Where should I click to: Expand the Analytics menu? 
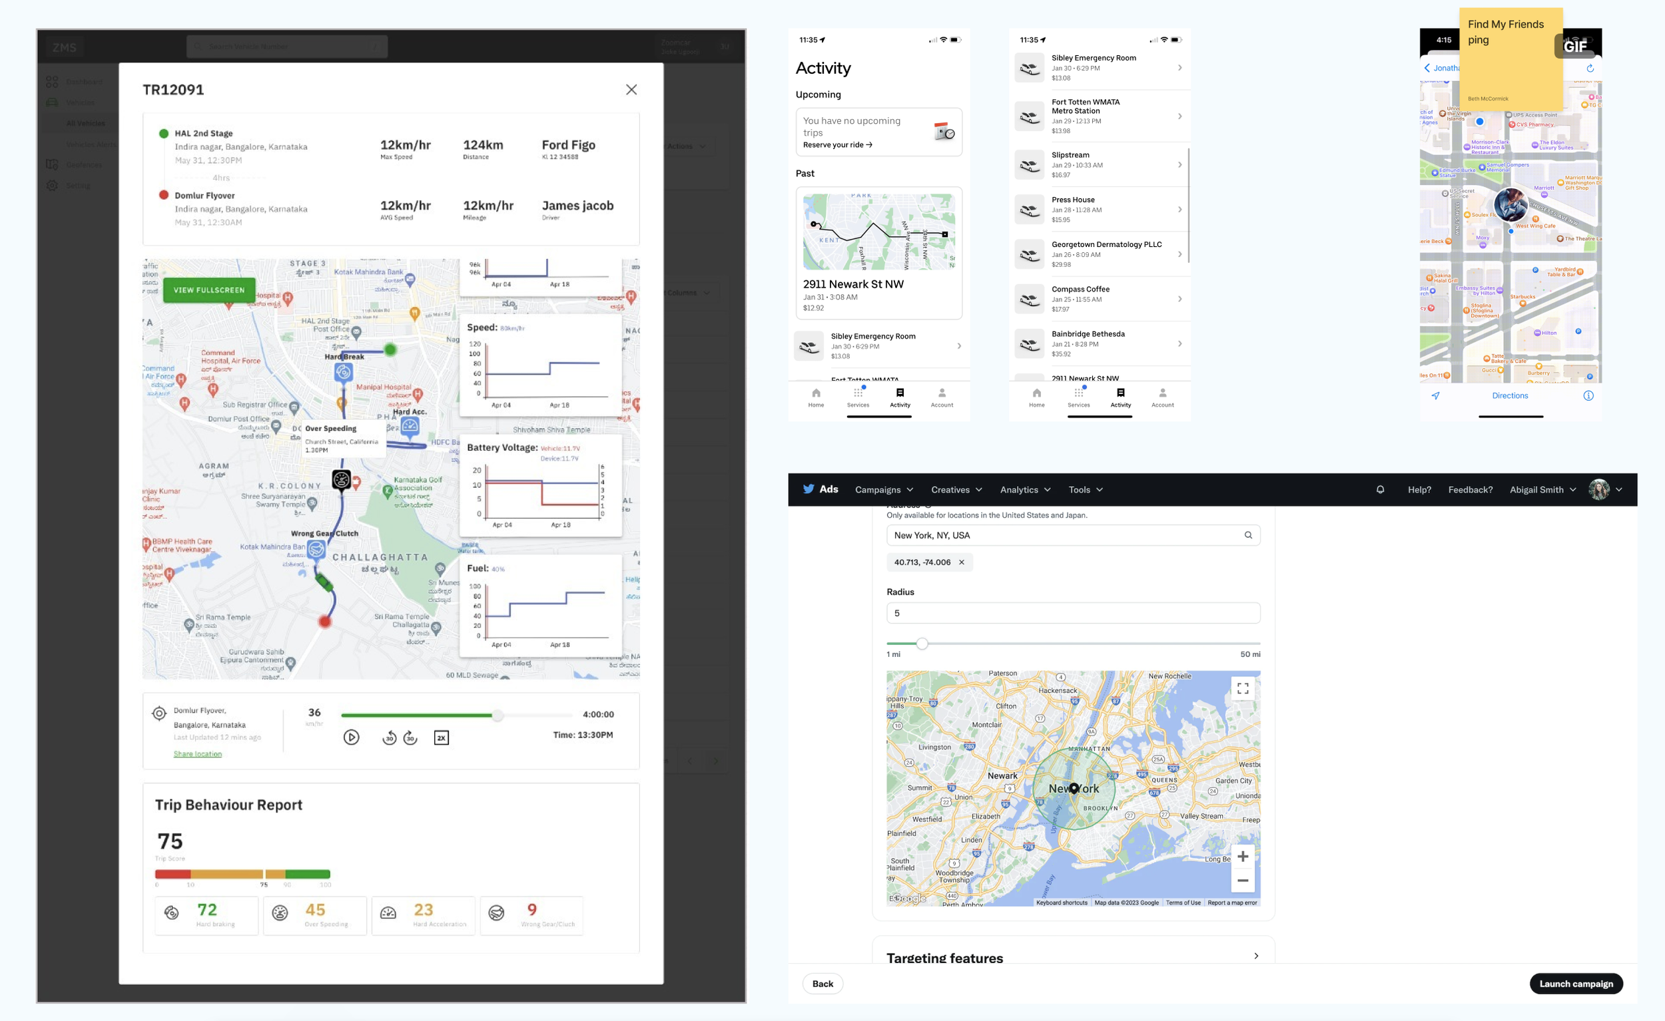click(1024, 490)
